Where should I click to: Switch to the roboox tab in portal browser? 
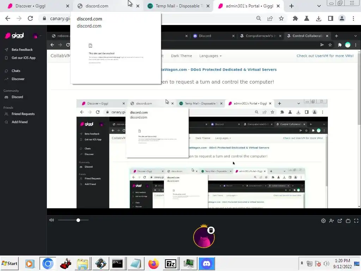point(60,36)
